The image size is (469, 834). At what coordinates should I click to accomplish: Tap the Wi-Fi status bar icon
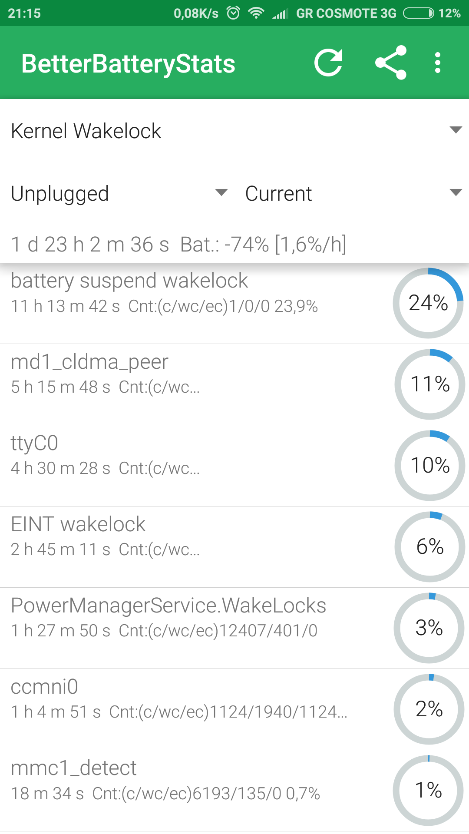tap(256, 13)
